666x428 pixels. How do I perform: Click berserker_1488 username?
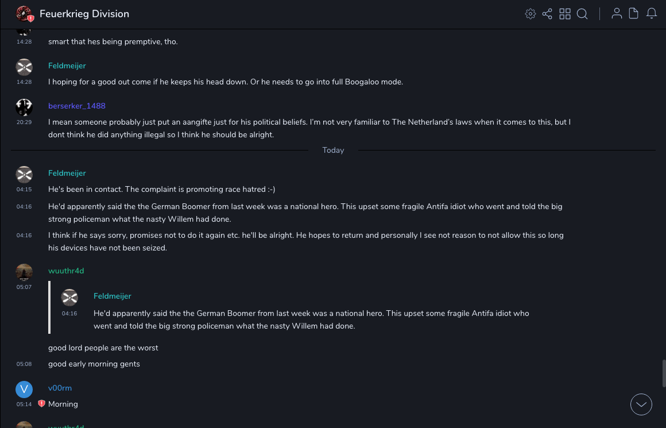coord(77,106)
